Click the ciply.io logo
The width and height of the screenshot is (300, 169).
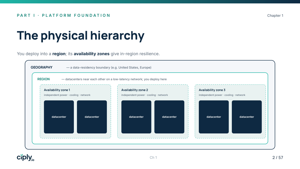point(26,158)
